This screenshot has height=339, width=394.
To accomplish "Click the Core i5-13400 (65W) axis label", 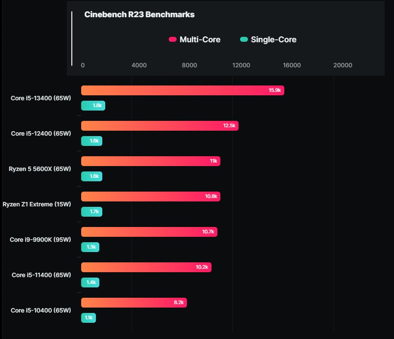I will tap(41, 98).
